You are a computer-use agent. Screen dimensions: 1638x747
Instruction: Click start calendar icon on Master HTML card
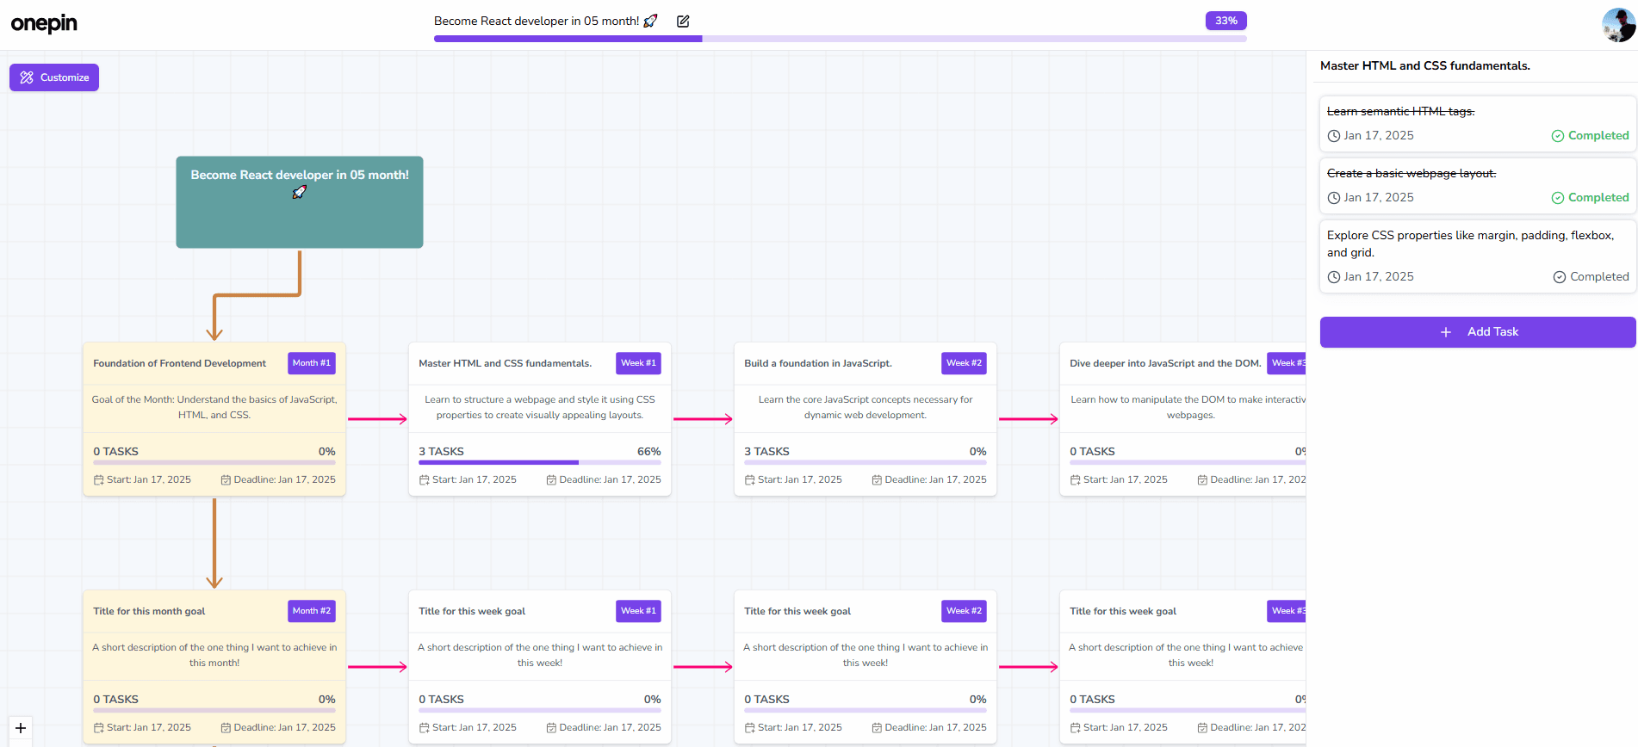pyautogui.click(x=425, y=480)
